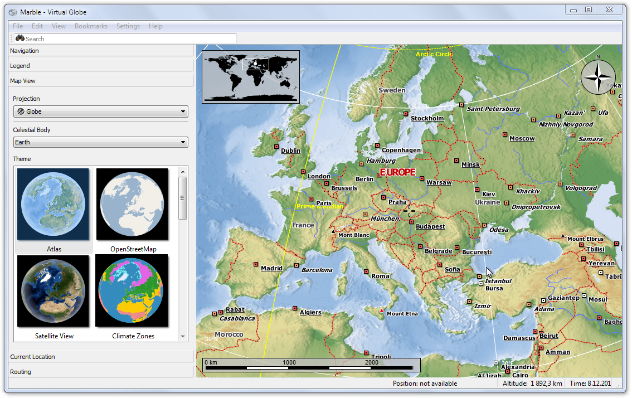Click the Mont Blanc mountain triangle marker

(x=333, y=231)
